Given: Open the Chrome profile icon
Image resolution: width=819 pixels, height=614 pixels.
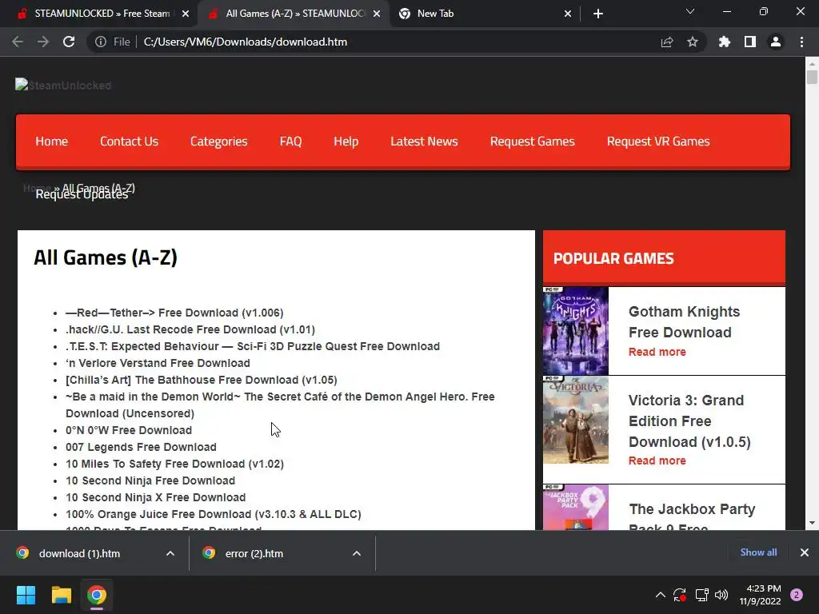Looking at the screenshot, I should tap(776, 42).
